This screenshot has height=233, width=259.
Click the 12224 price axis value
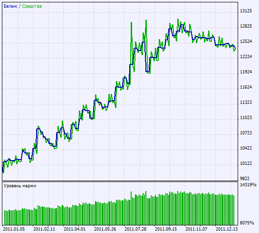pyautogui.click(x=246, y=57)
